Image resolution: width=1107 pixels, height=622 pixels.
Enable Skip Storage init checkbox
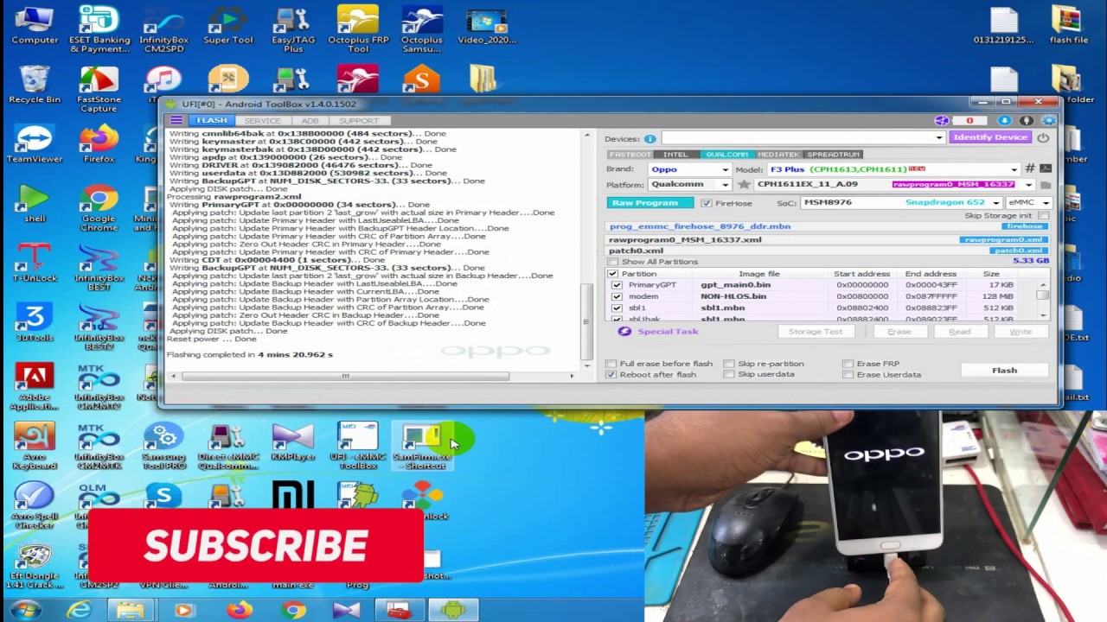[x=1044, y=215]
